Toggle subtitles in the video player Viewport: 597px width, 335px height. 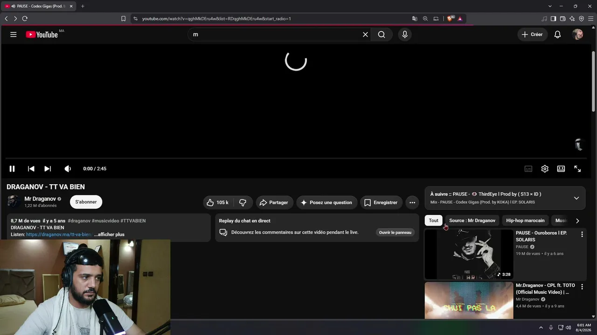528,169
